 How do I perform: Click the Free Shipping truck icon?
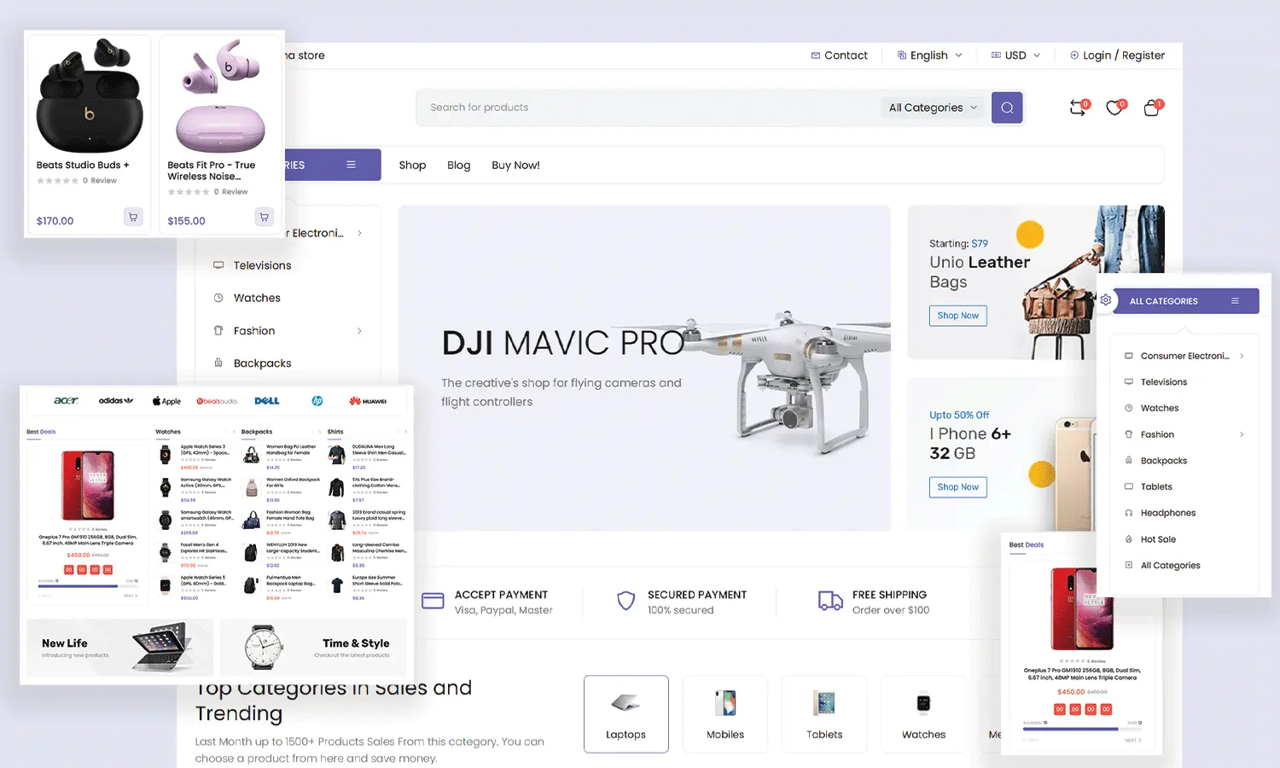point(830,601)
